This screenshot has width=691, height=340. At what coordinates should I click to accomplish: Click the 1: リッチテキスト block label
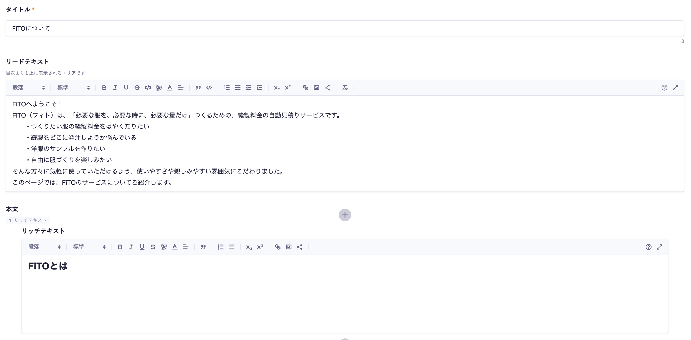28,220
